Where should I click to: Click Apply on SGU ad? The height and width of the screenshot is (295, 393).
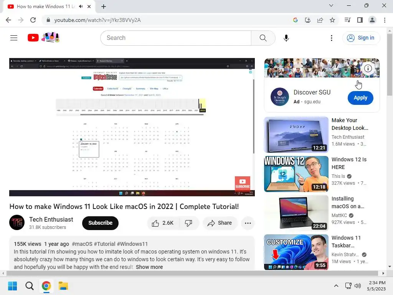coord(360,98)
